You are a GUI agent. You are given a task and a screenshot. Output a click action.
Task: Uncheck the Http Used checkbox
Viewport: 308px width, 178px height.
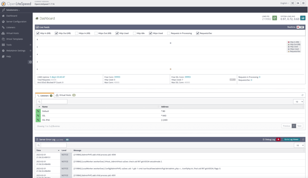click(x=117, y=33)
